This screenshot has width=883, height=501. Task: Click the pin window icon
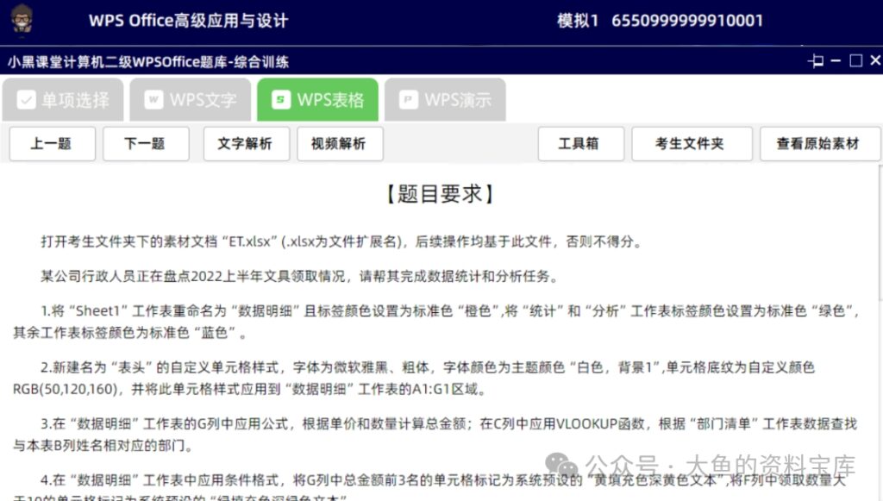pos(816,61)
